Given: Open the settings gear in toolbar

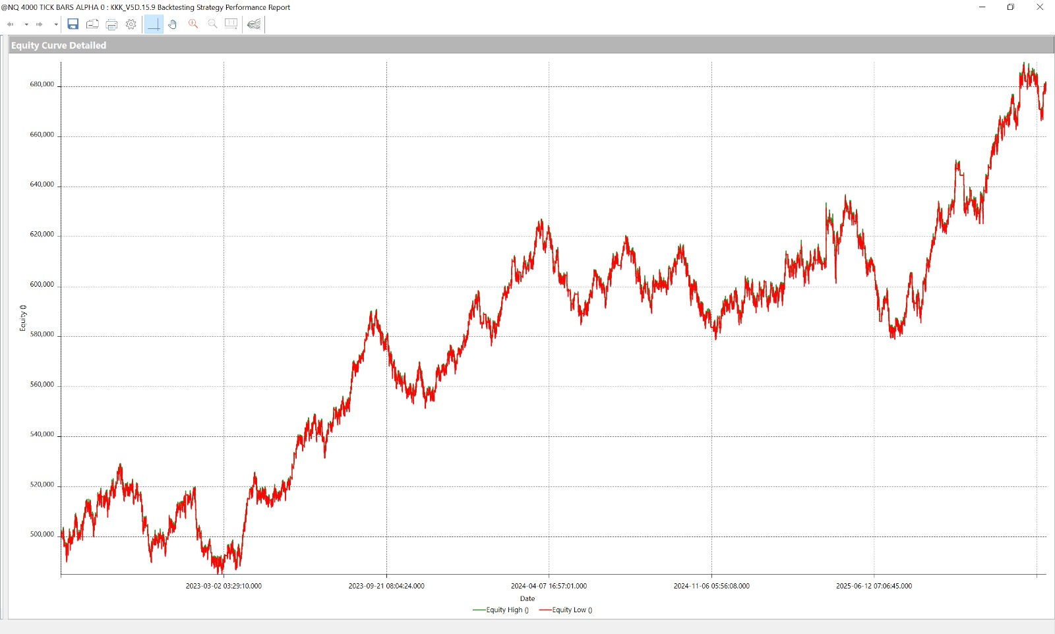Looking at the screenshot, I should click(131, 24).
